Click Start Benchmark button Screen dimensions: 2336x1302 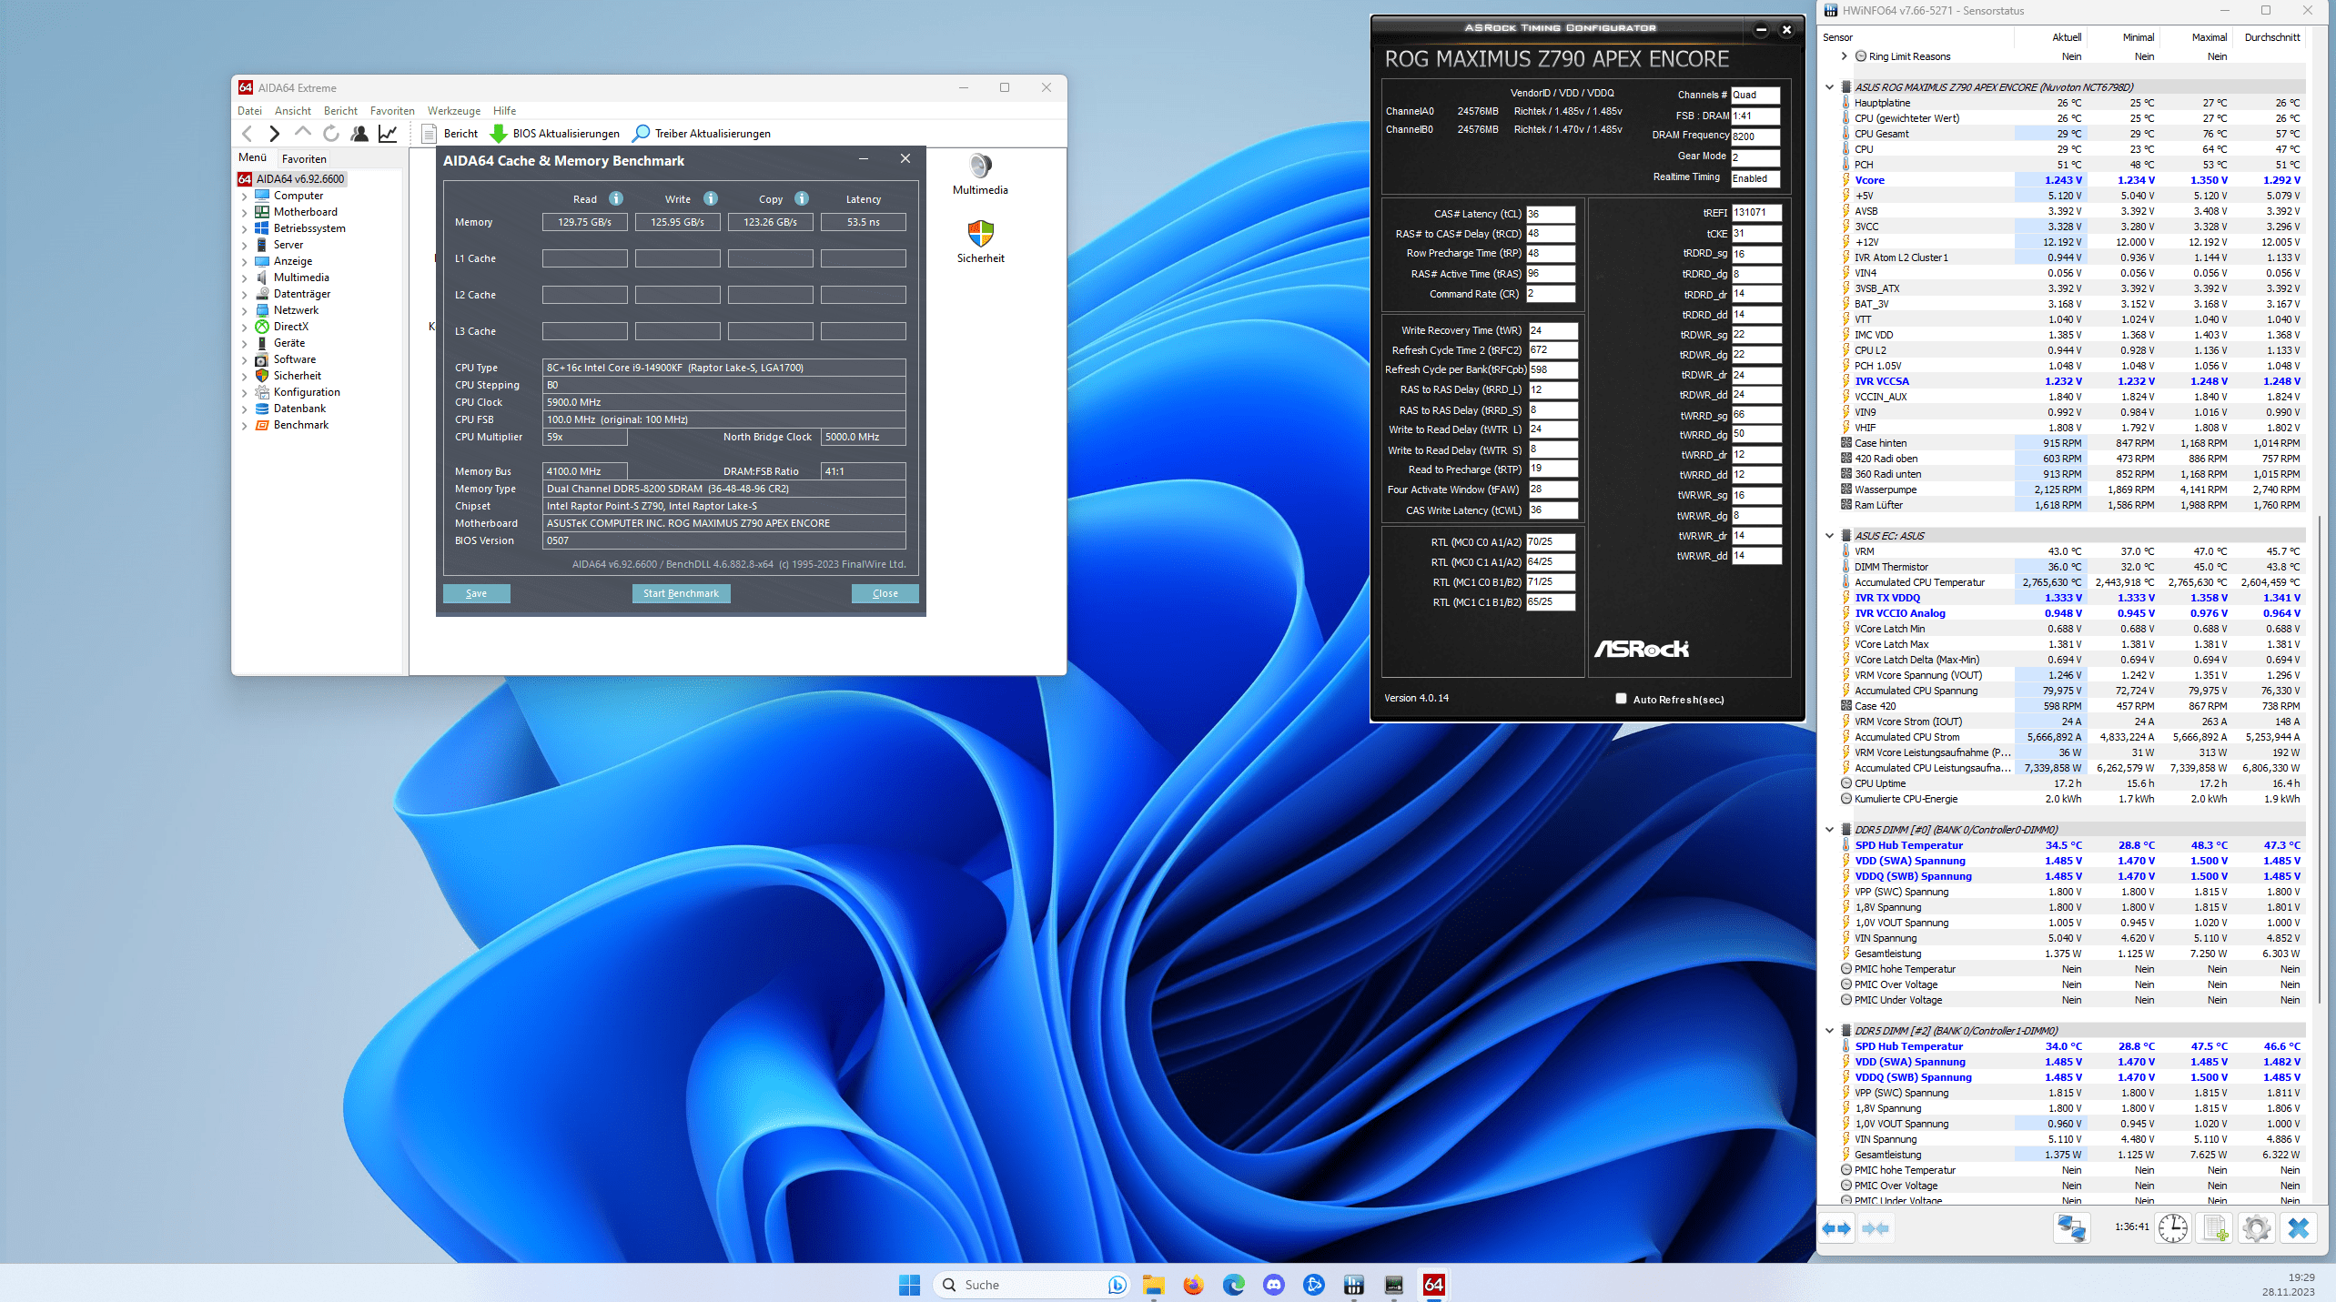click(681, 593)
